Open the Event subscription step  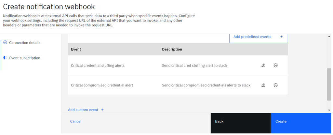coord(25,58)
